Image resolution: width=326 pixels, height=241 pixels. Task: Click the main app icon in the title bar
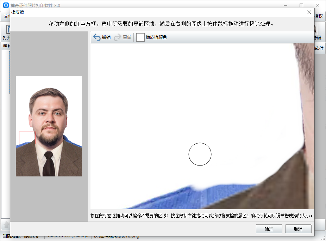click(6, 5)
